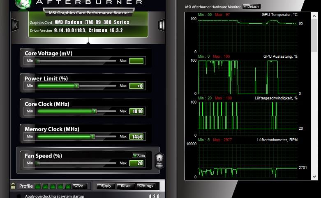The image size is (321, 198).
Task: Select profile slot 1
Action: click(x=38, y=186)
